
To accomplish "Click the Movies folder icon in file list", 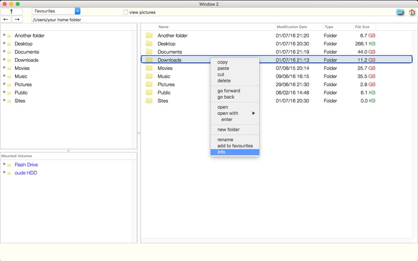I will click(x=149, y=68).
